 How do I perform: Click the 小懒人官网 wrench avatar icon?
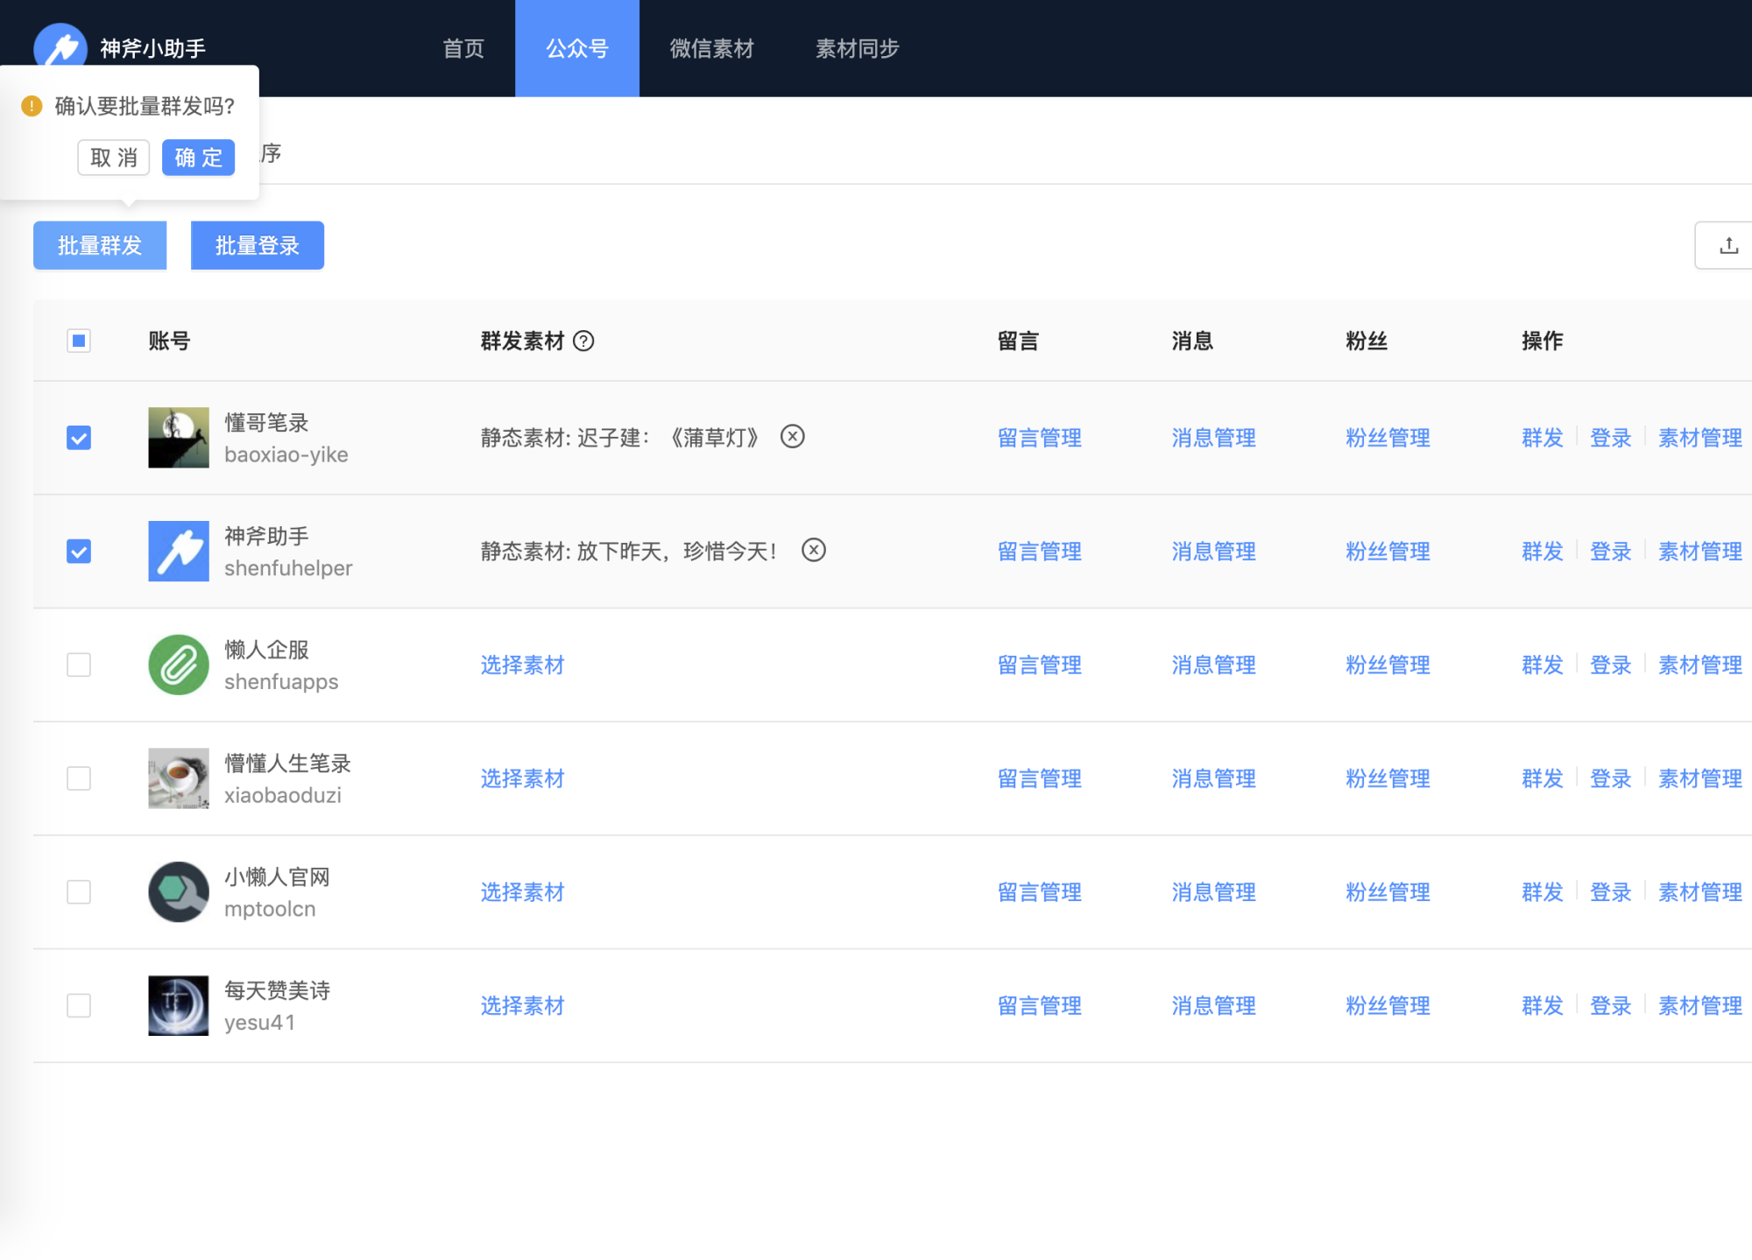click(178, 891)
